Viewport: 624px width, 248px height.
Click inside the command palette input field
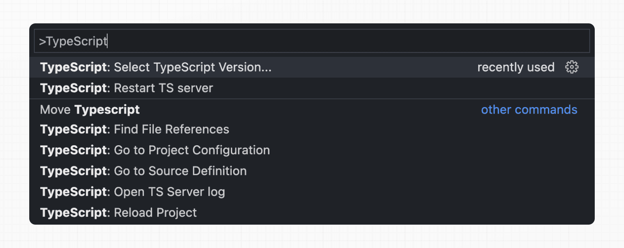tap(273, 40)
